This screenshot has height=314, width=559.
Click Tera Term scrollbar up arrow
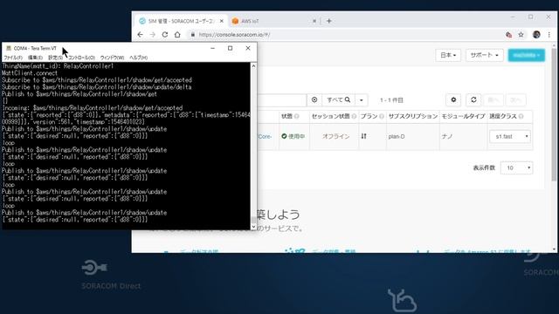point(253,66)
